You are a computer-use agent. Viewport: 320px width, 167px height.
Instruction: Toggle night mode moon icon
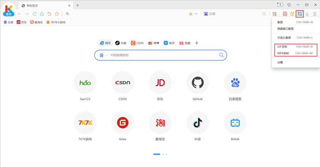[x=292, y=14]
